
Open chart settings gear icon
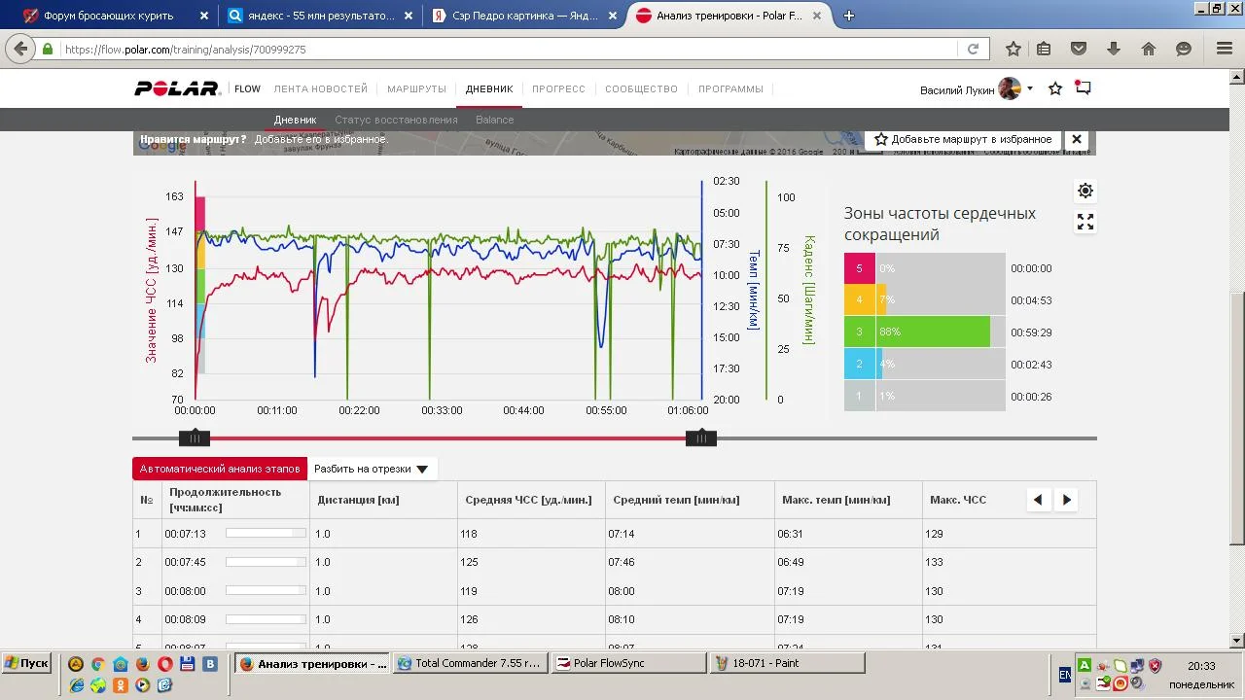[x=1085, y=191]
